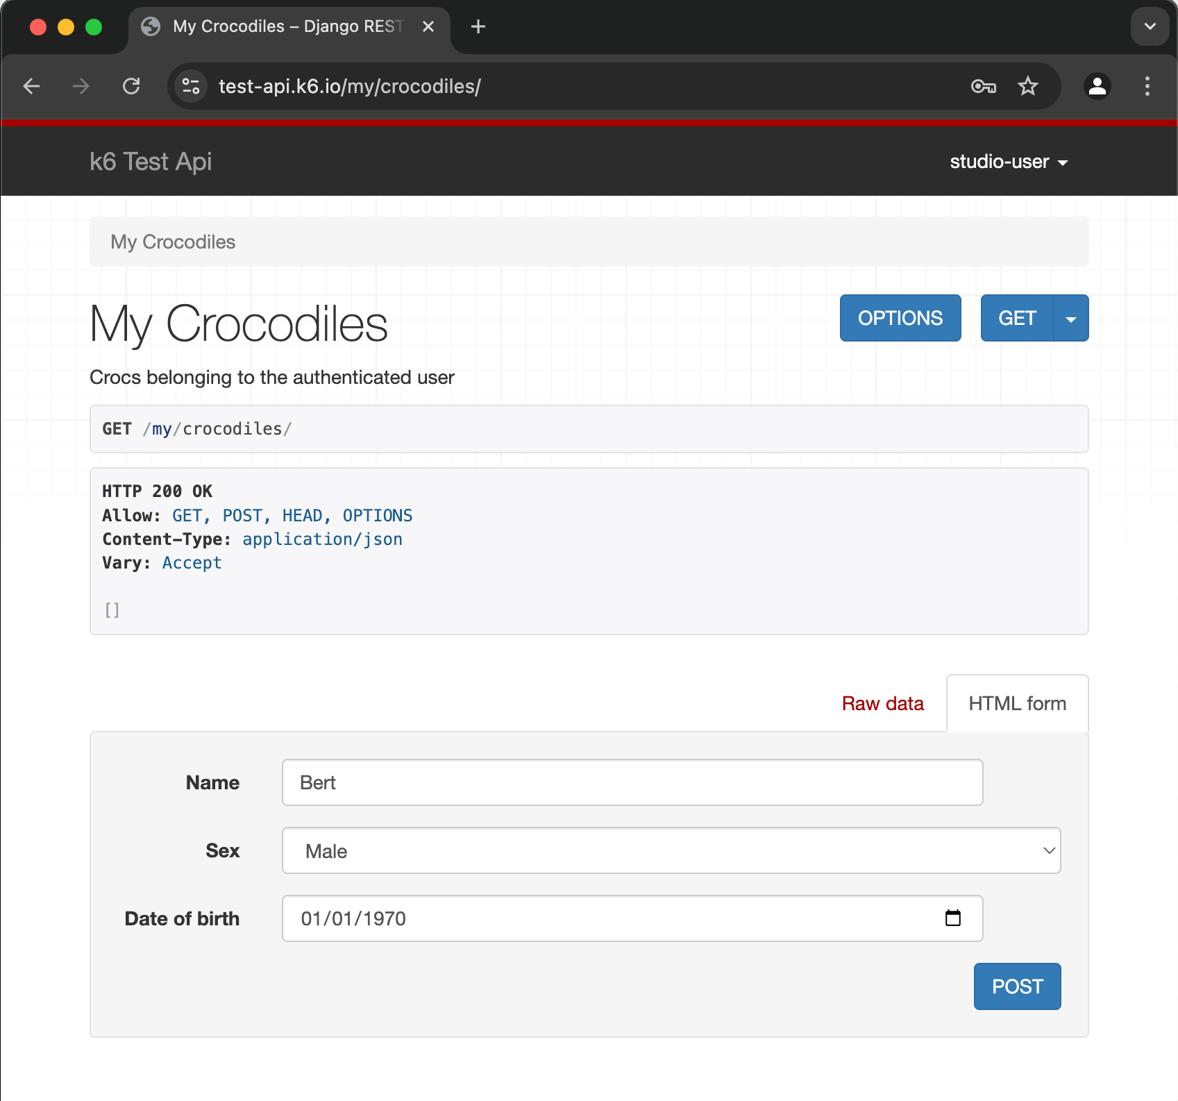Focus the Name input field

[x=632, y=782]
